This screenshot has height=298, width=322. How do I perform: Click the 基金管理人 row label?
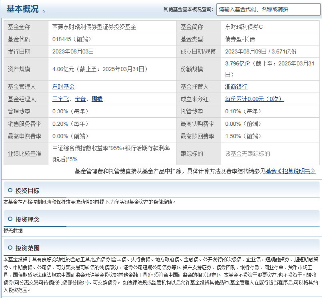click(22, 87)
